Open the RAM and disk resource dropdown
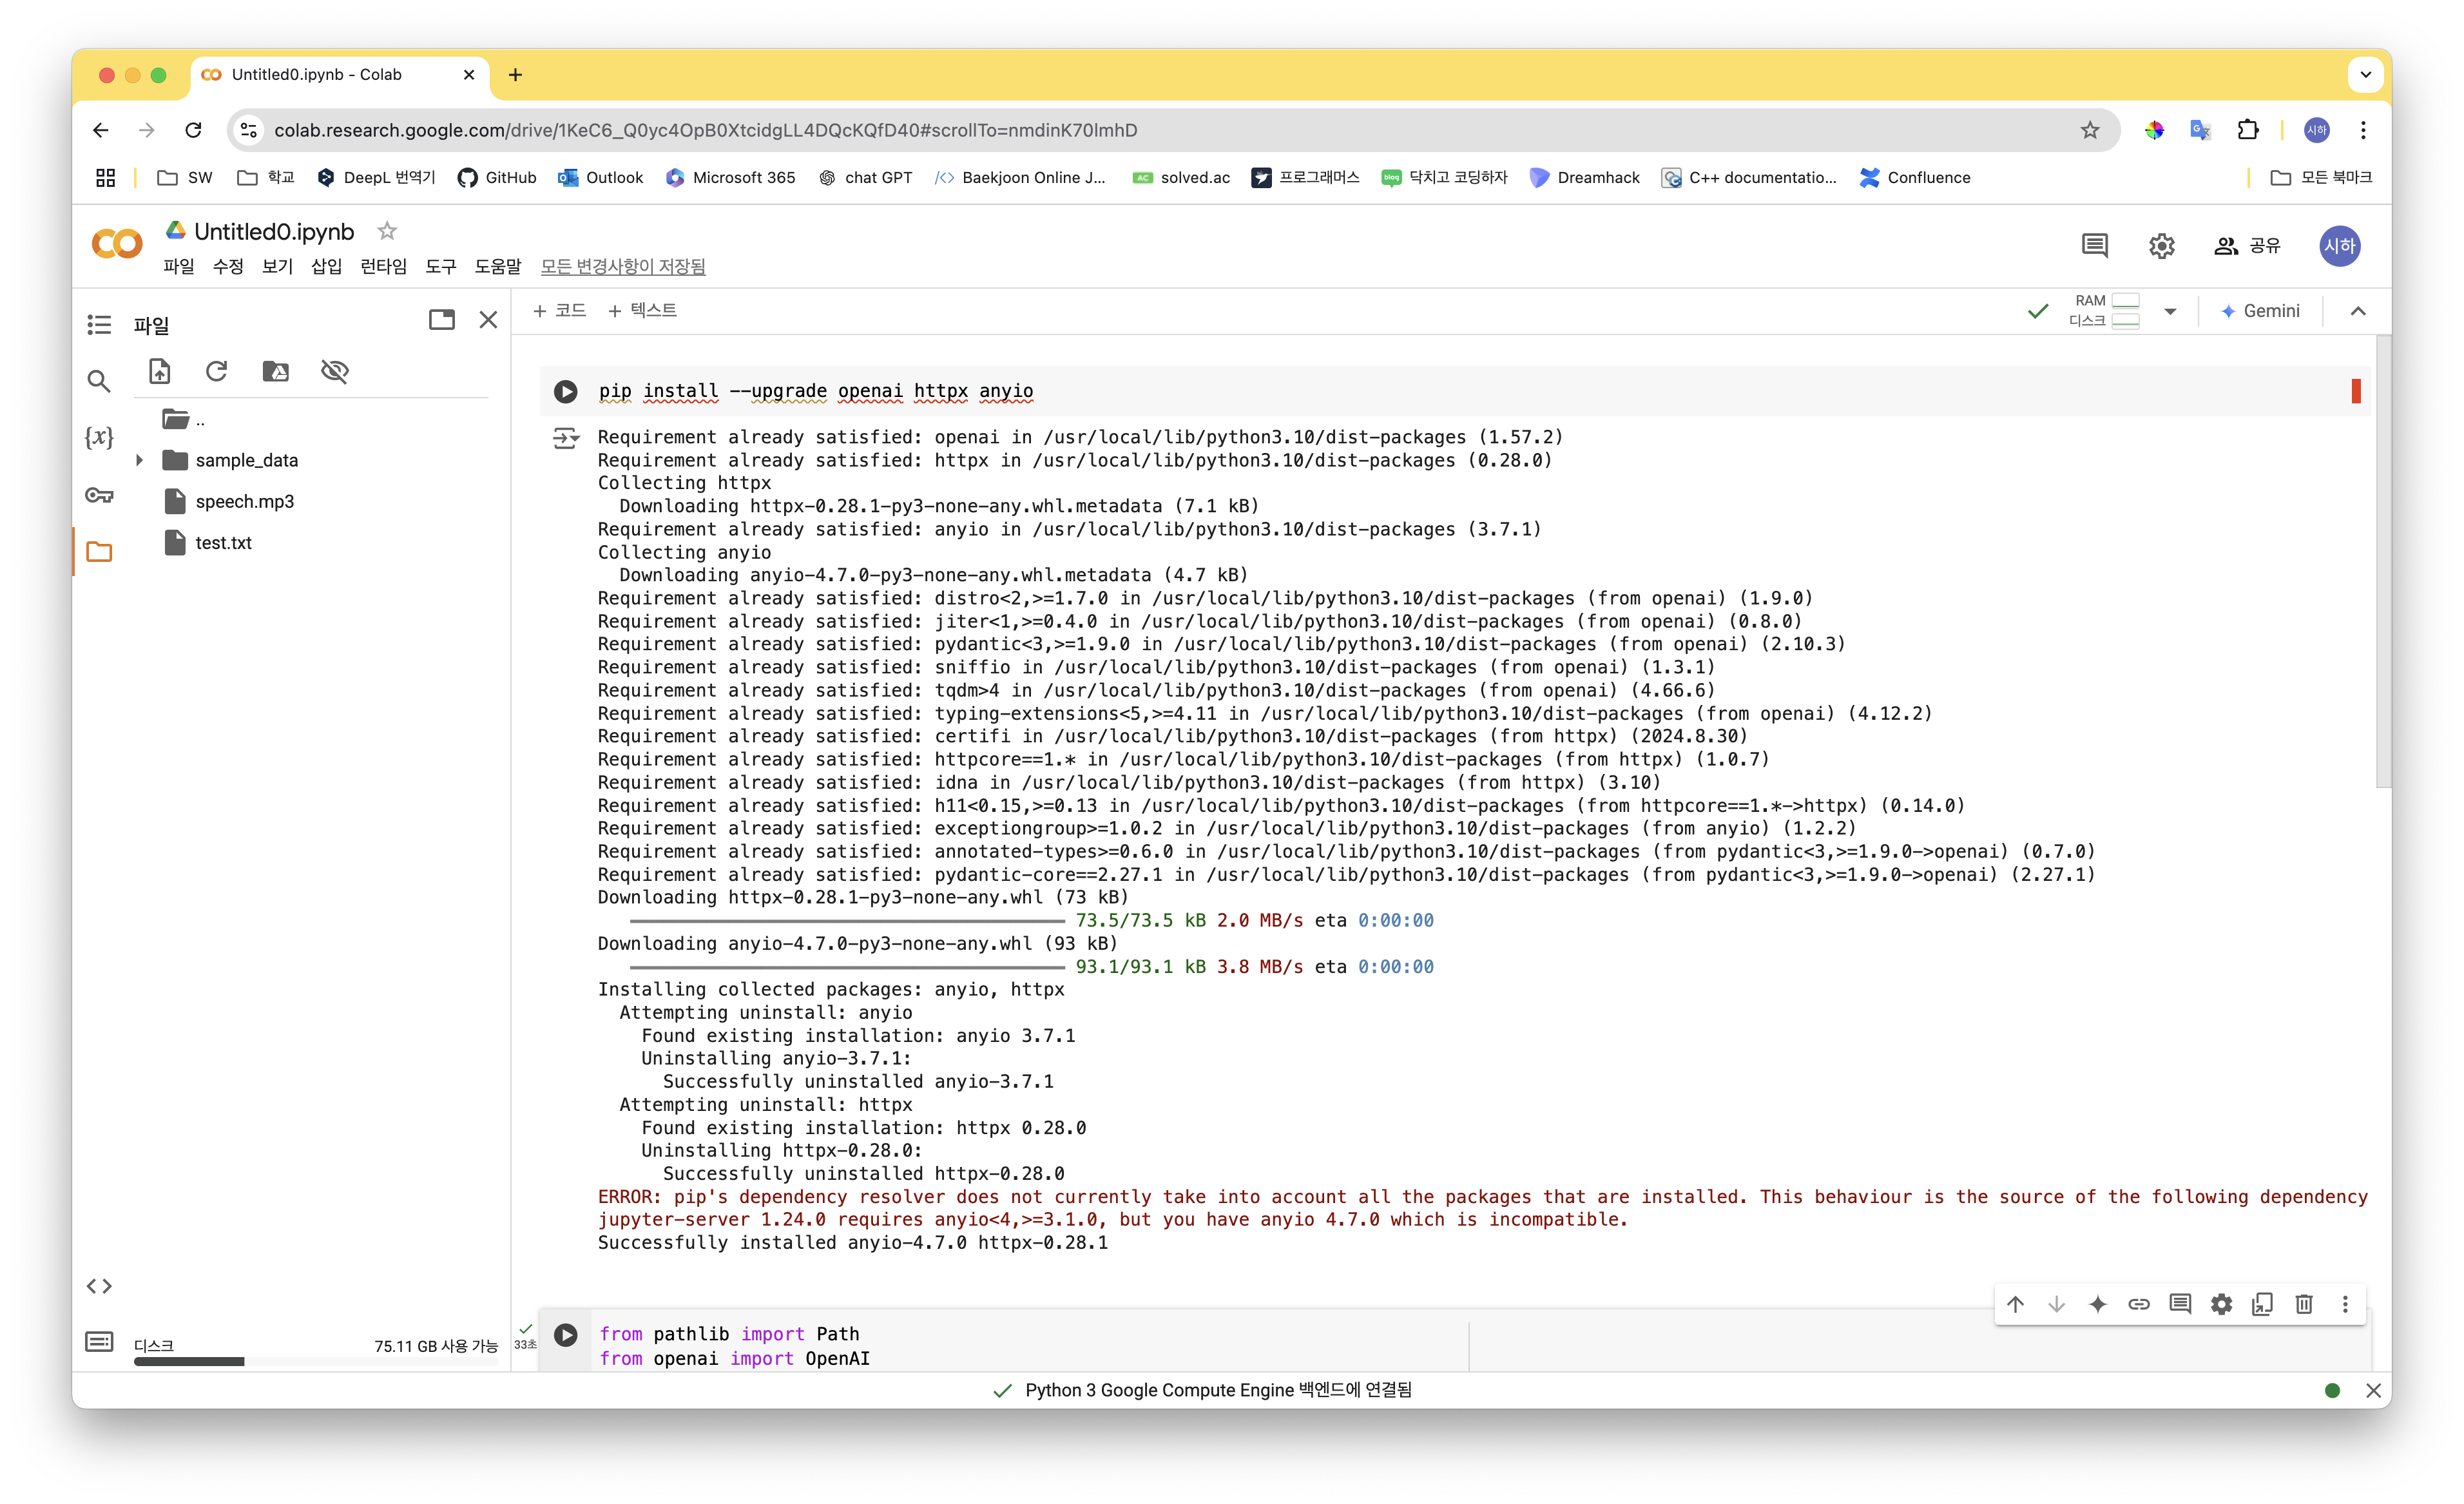2464x1504 pixels. click(2170, 311)
